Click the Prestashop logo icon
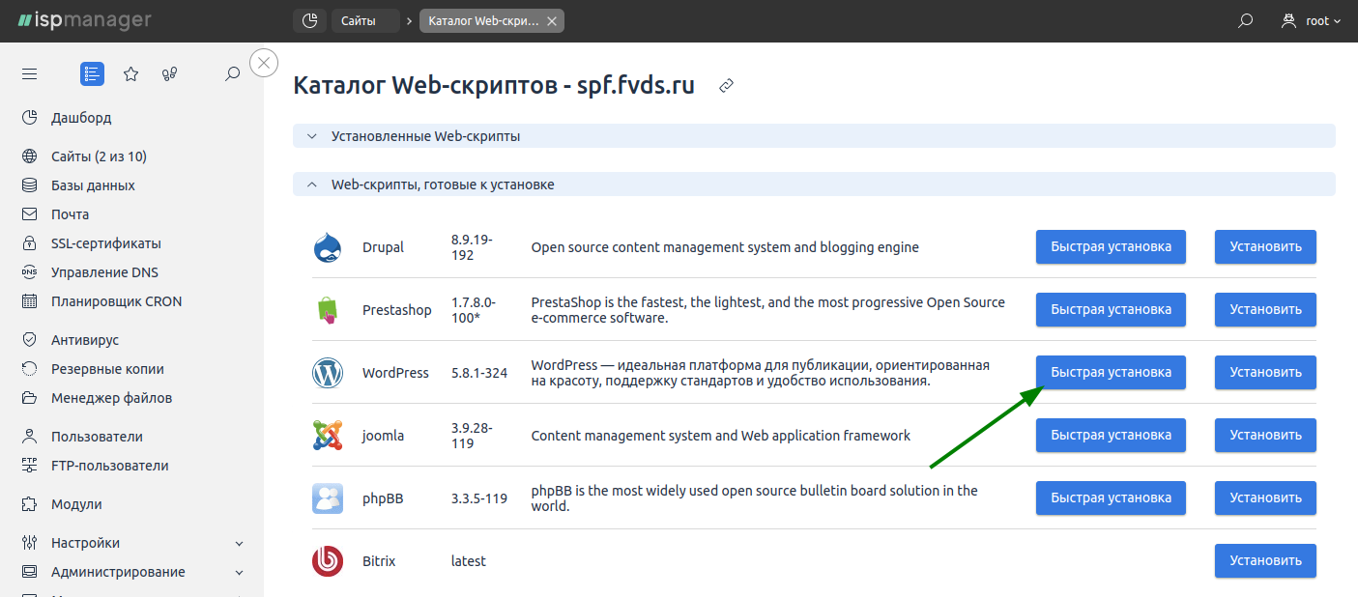Viewport: 1358px width, 597px height. point(328,310)
